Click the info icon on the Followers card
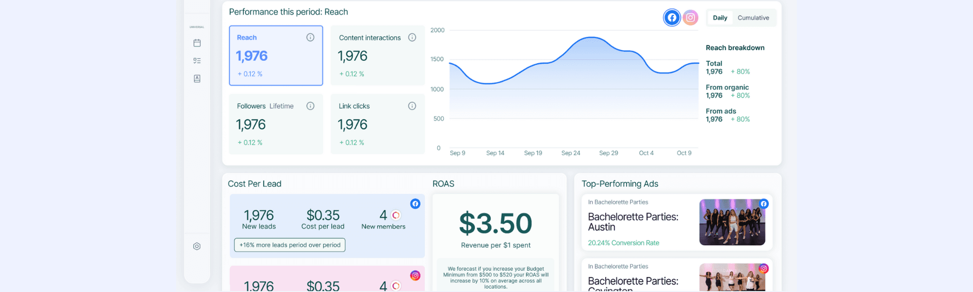Image resolution: width=973 pixels, height=292 pixels. [310, 106]
